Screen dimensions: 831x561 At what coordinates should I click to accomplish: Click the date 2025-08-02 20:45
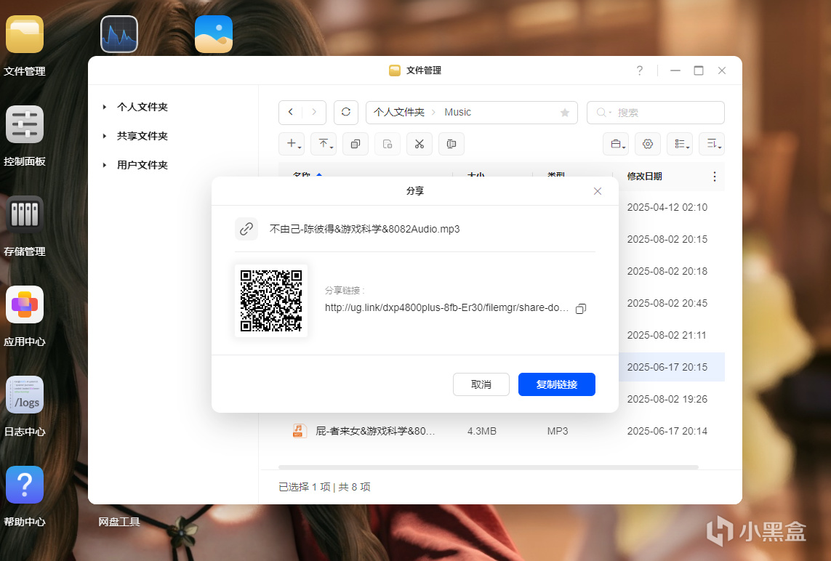coord(667,304)
